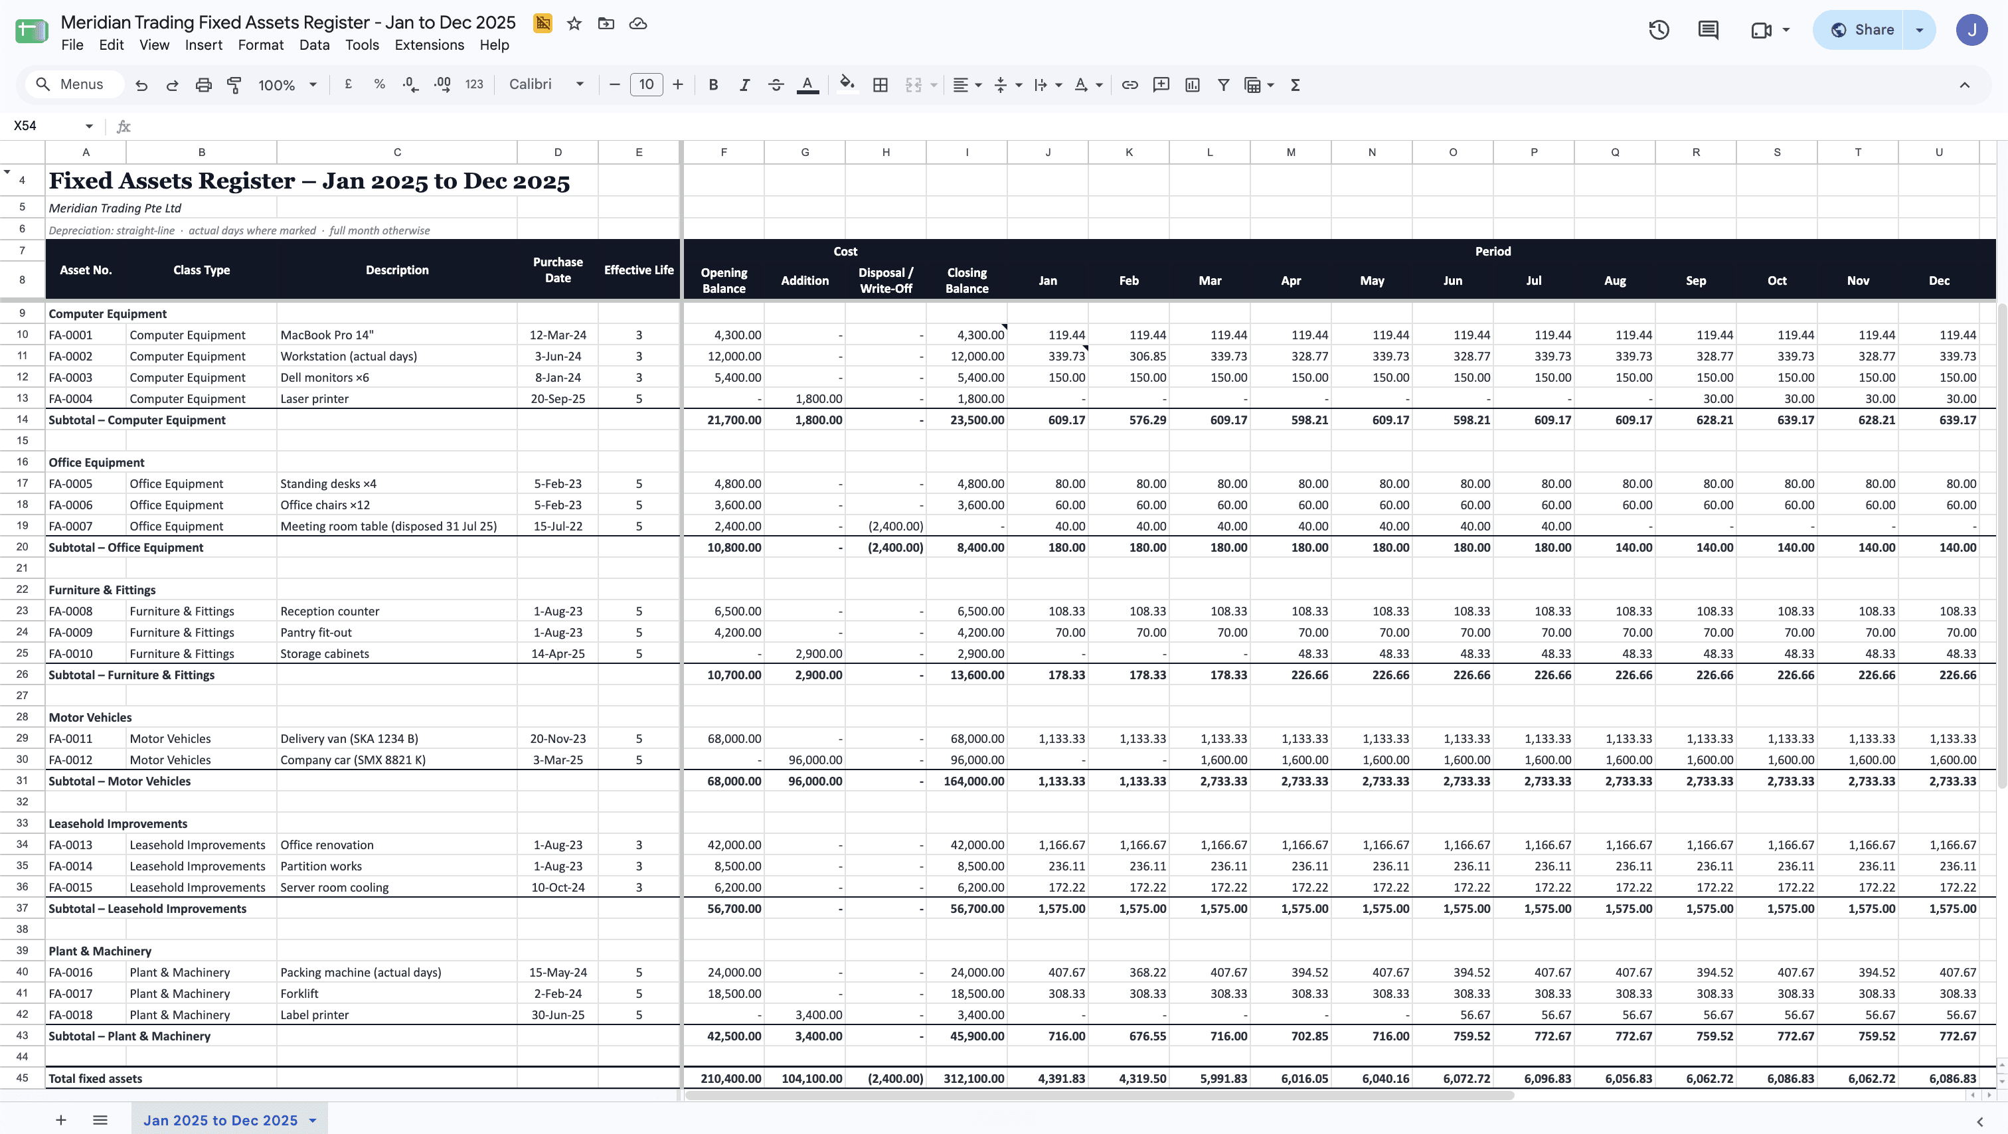The image size is (2008, 1134).
Task: Select the Paint format tool
Action: (x=234, y=85)
